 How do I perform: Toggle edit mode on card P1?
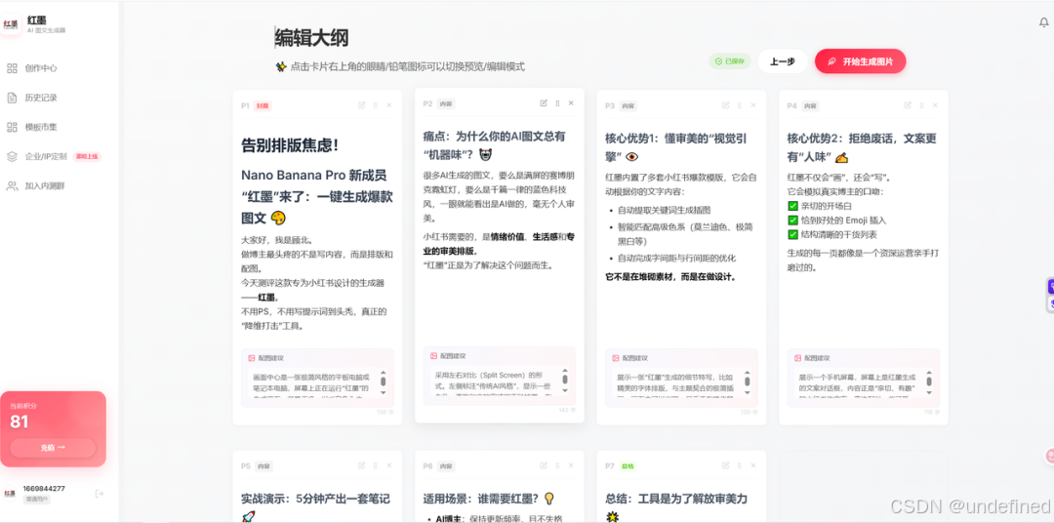pos(362,104)
